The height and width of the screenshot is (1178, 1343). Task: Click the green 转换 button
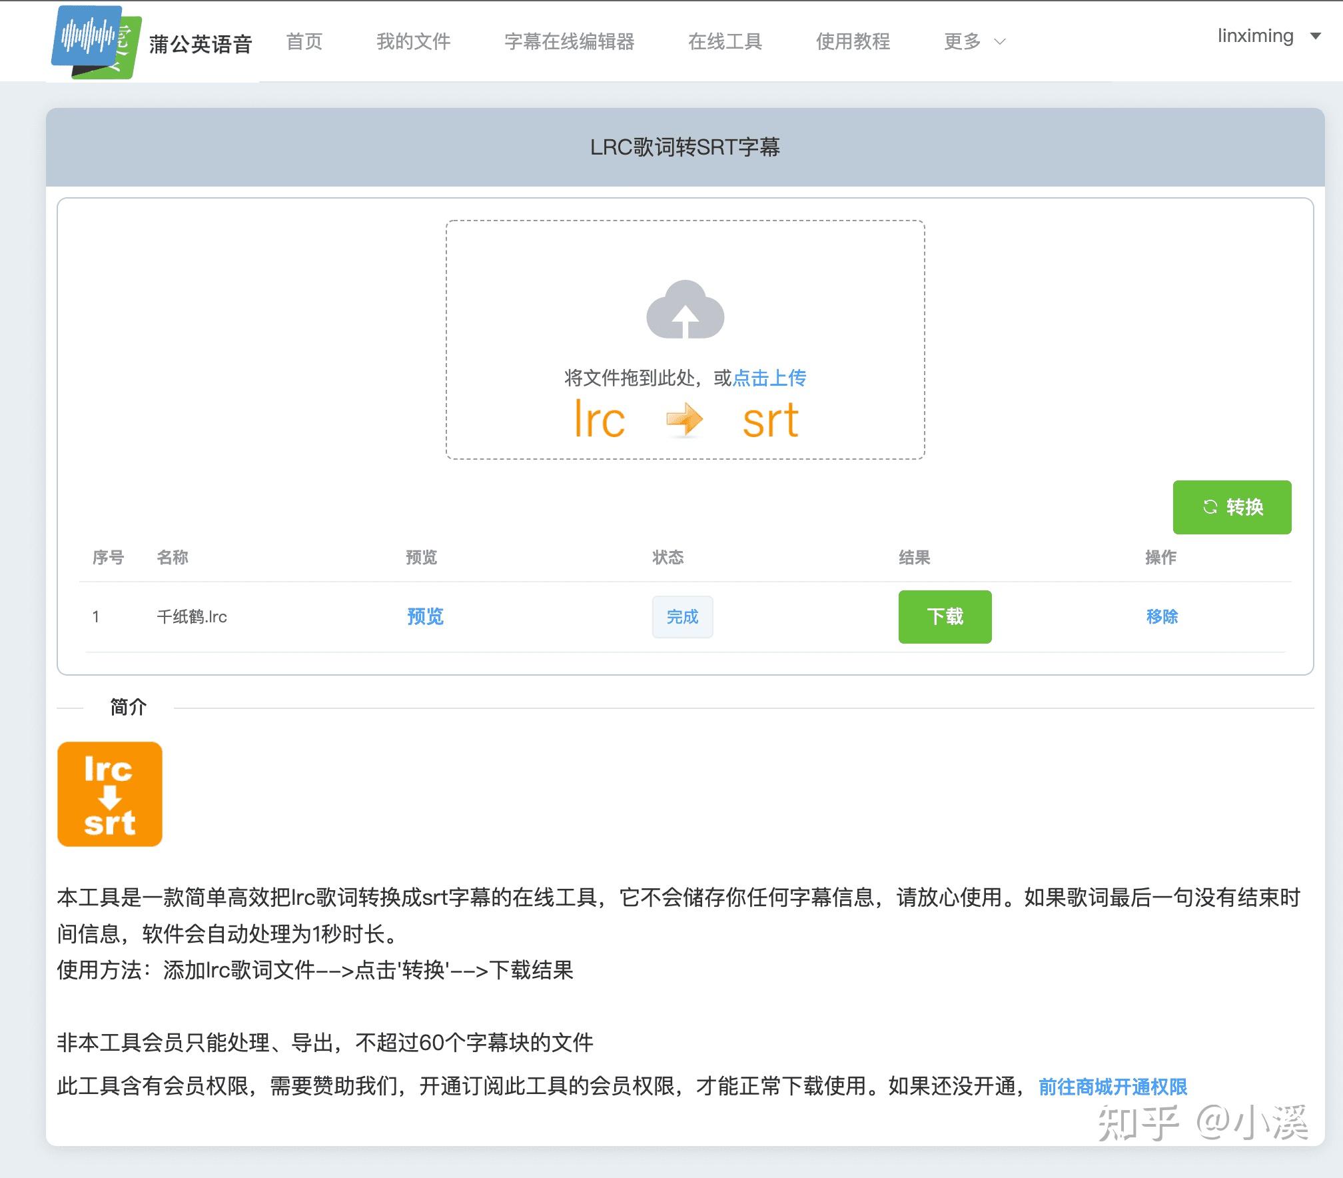pos(1232,507)
